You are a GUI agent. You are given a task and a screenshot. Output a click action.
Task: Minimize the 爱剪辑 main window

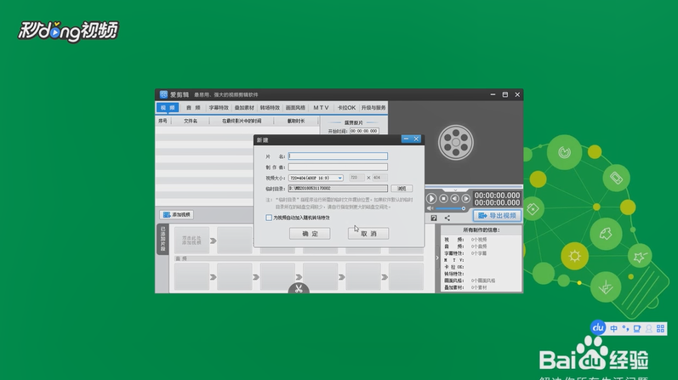493,94
